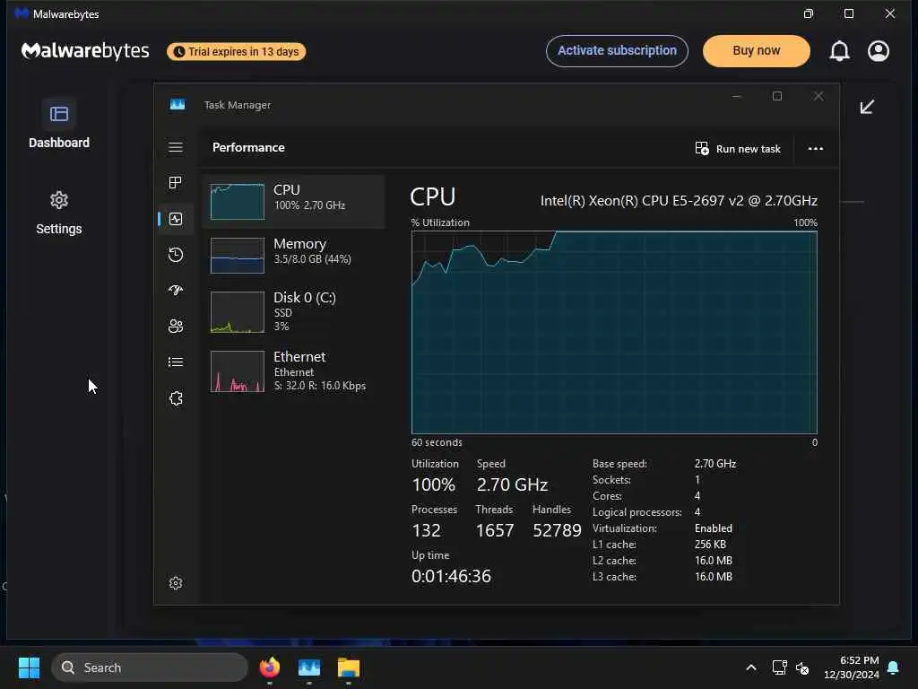Click the Buy now button
The height and width of the screenshot is (689, 918).
(x=757, y=51)
